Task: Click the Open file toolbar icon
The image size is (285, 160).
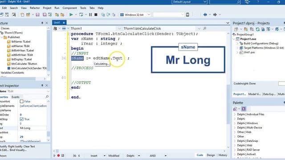Action: pyautogui.click(x=28, y=15)
